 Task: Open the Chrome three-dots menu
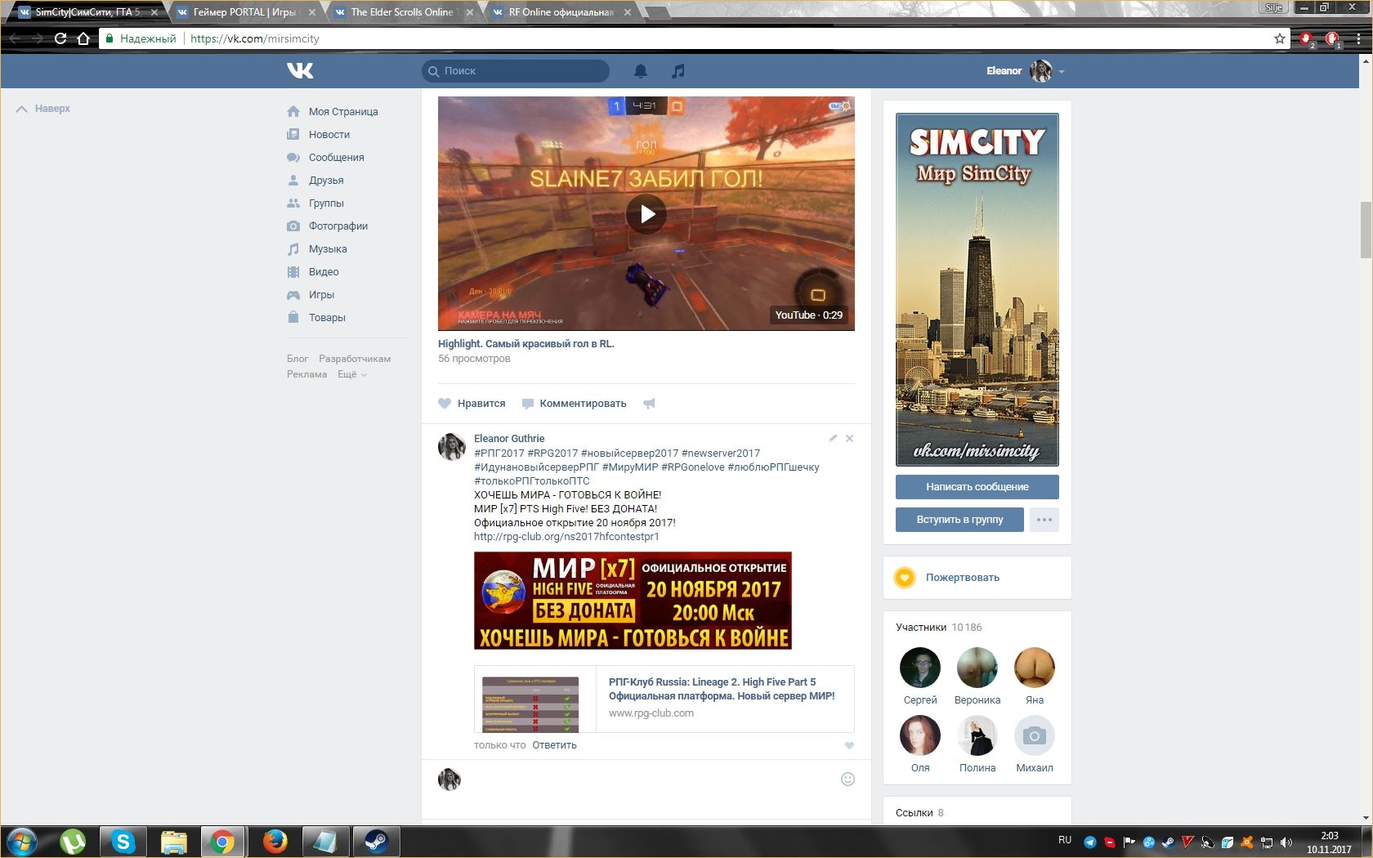(1359, 38)
